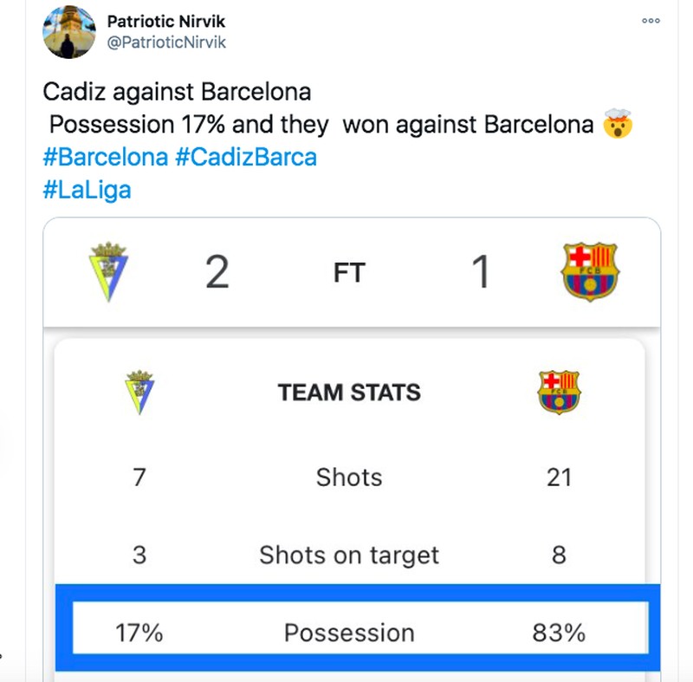
Task: Click the username Patriotic Nirvik
Action: click(165, 21)
